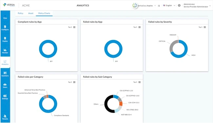The width and height of the screenshot is (213, 123).
Task: Open the View section in sidebar
Action: [5, 17]
